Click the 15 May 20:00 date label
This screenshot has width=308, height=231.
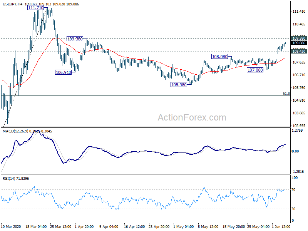click(234, 227)
